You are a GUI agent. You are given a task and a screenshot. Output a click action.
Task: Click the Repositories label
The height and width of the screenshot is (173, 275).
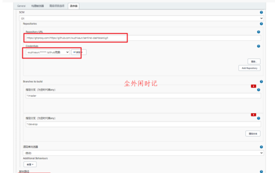(30, 23)
